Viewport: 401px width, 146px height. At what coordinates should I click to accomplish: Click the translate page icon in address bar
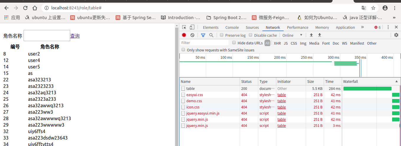(x=364, y=8)
